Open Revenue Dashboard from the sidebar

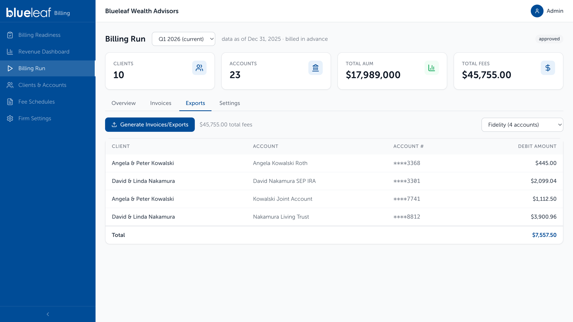(x=48, y=52)
